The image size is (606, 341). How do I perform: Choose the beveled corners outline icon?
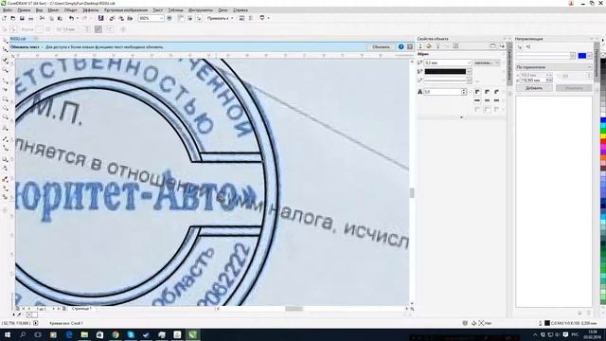(x=496, y=92)
